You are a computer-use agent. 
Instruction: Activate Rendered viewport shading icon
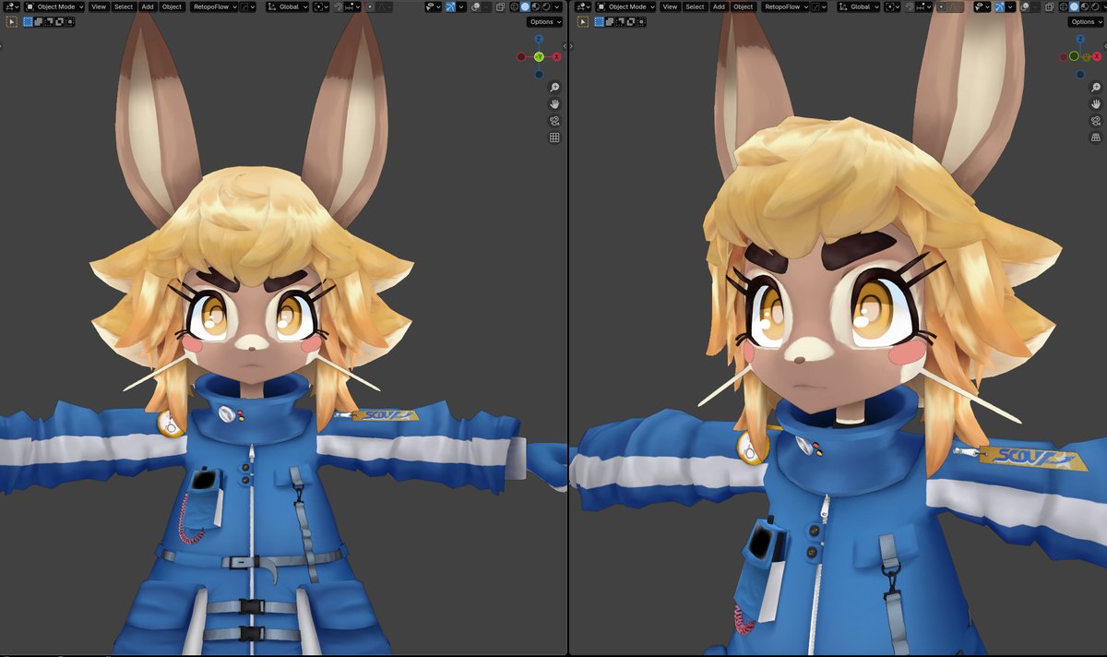pyautogui.click(x=546, y=6)
